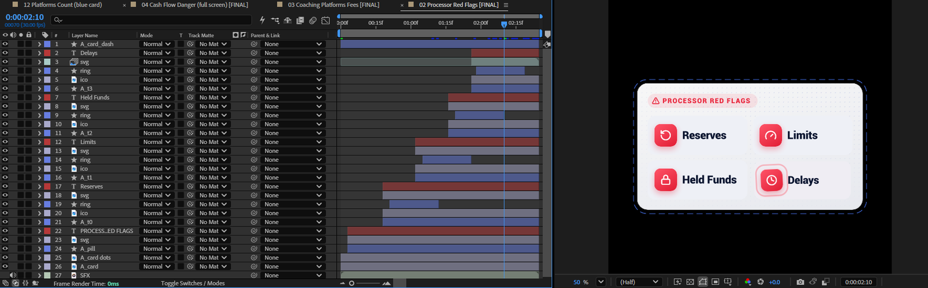
Task: Close the 04 Cash Flow Danger tab
Action: pyautogui.click(x=124, y=5)
